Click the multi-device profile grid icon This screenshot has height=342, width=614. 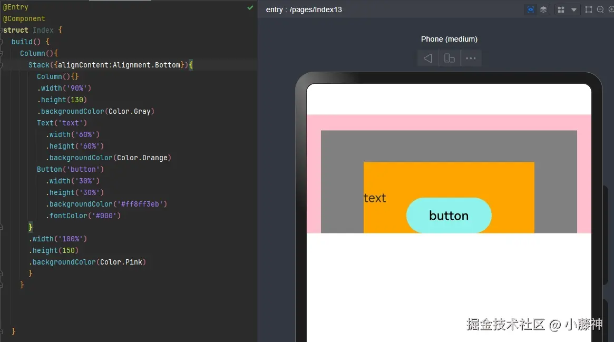coord(561,10)
